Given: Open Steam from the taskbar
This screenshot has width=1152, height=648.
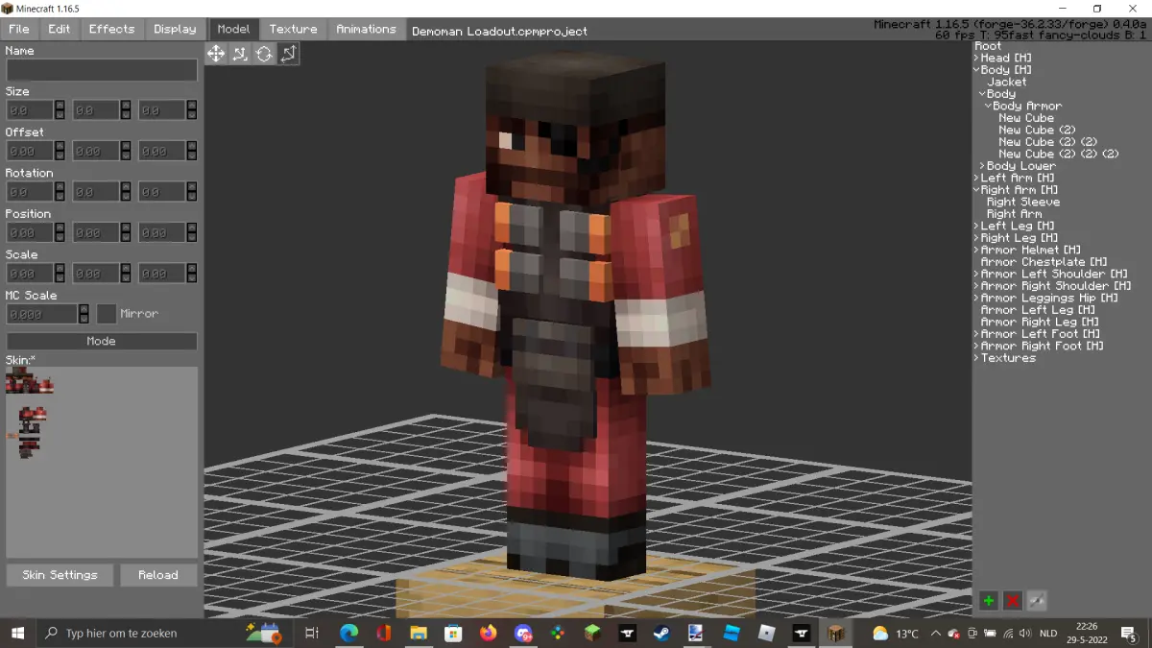Looking at the screenshot, I should pyautogui.click(x=661, y=633).
